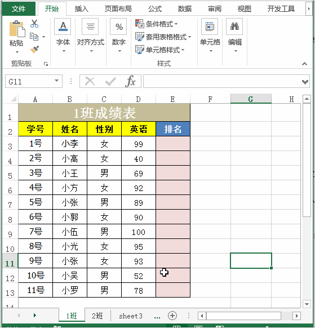This screenshot has width=315, height=328.
Task: Select cell containing 小伍
Action: 70,232
